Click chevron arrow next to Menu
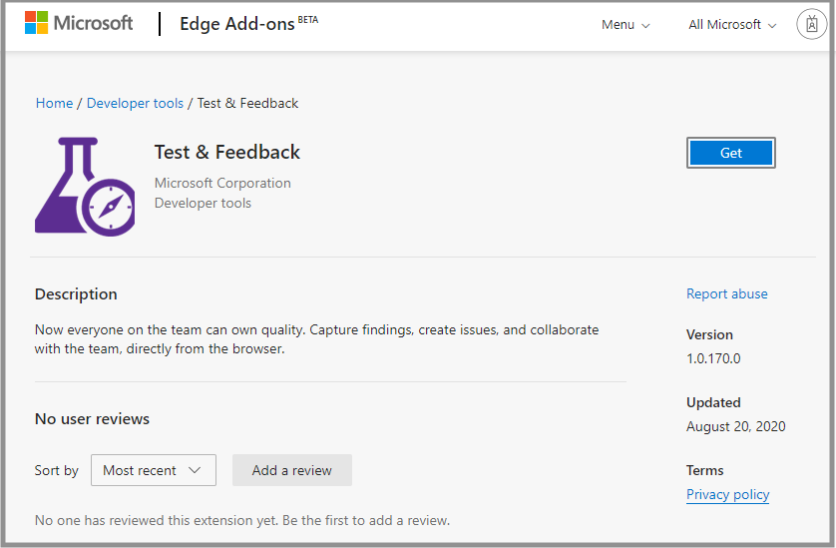Viewport: 836px width, 548px height. tap(645, 26)
